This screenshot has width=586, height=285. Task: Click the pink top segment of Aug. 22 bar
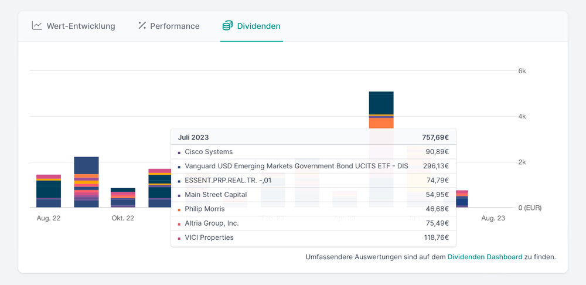tap(49, 177)
